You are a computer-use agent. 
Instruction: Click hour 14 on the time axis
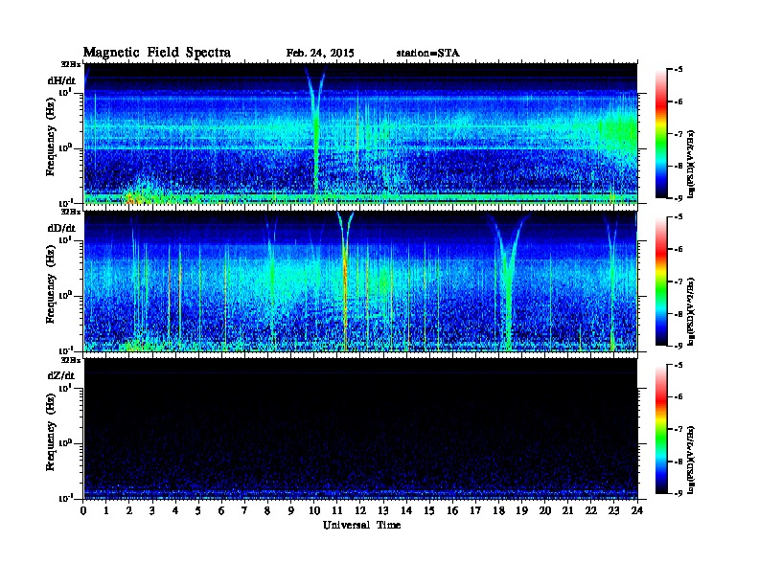tap(406, 511)
